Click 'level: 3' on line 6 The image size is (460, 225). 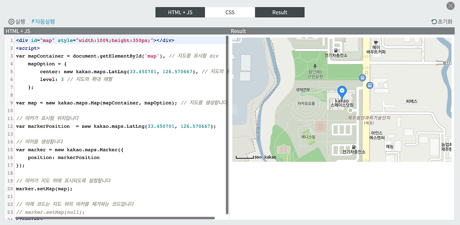(52, 79)
